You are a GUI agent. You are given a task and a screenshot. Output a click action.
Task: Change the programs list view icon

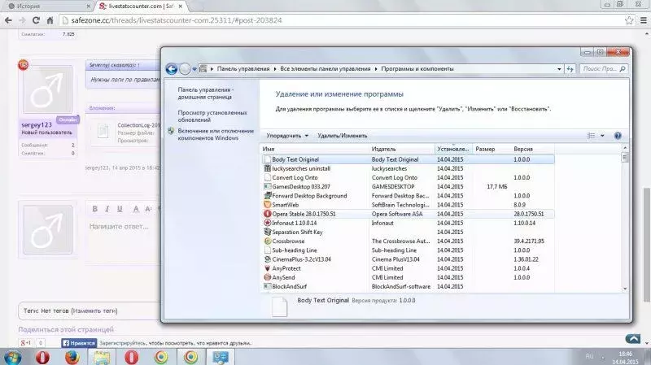click(592, 136)
